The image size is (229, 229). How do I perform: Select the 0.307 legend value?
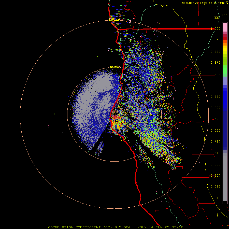pos(216,176)
